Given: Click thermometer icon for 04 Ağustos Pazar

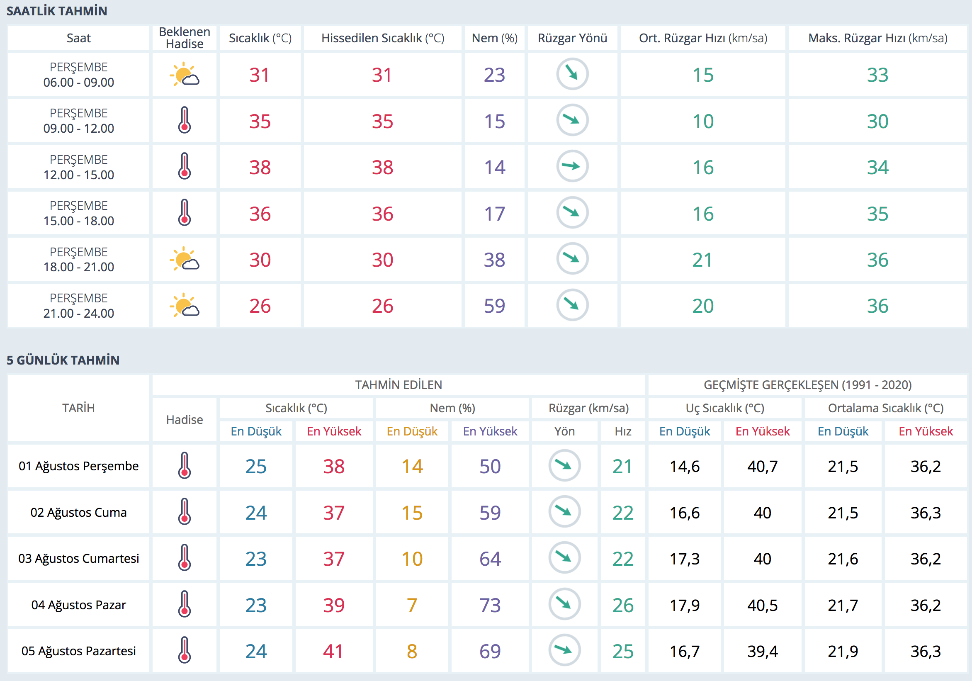Looking at the screenshot, I should point(185,604).
